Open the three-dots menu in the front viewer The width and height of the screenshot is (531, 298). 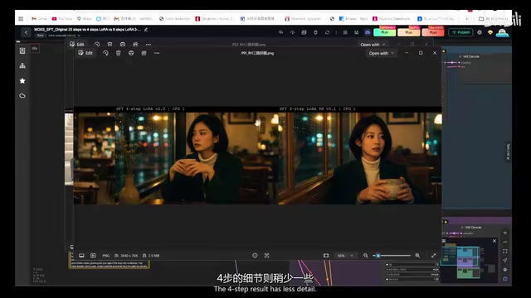(x=157, y=53)
